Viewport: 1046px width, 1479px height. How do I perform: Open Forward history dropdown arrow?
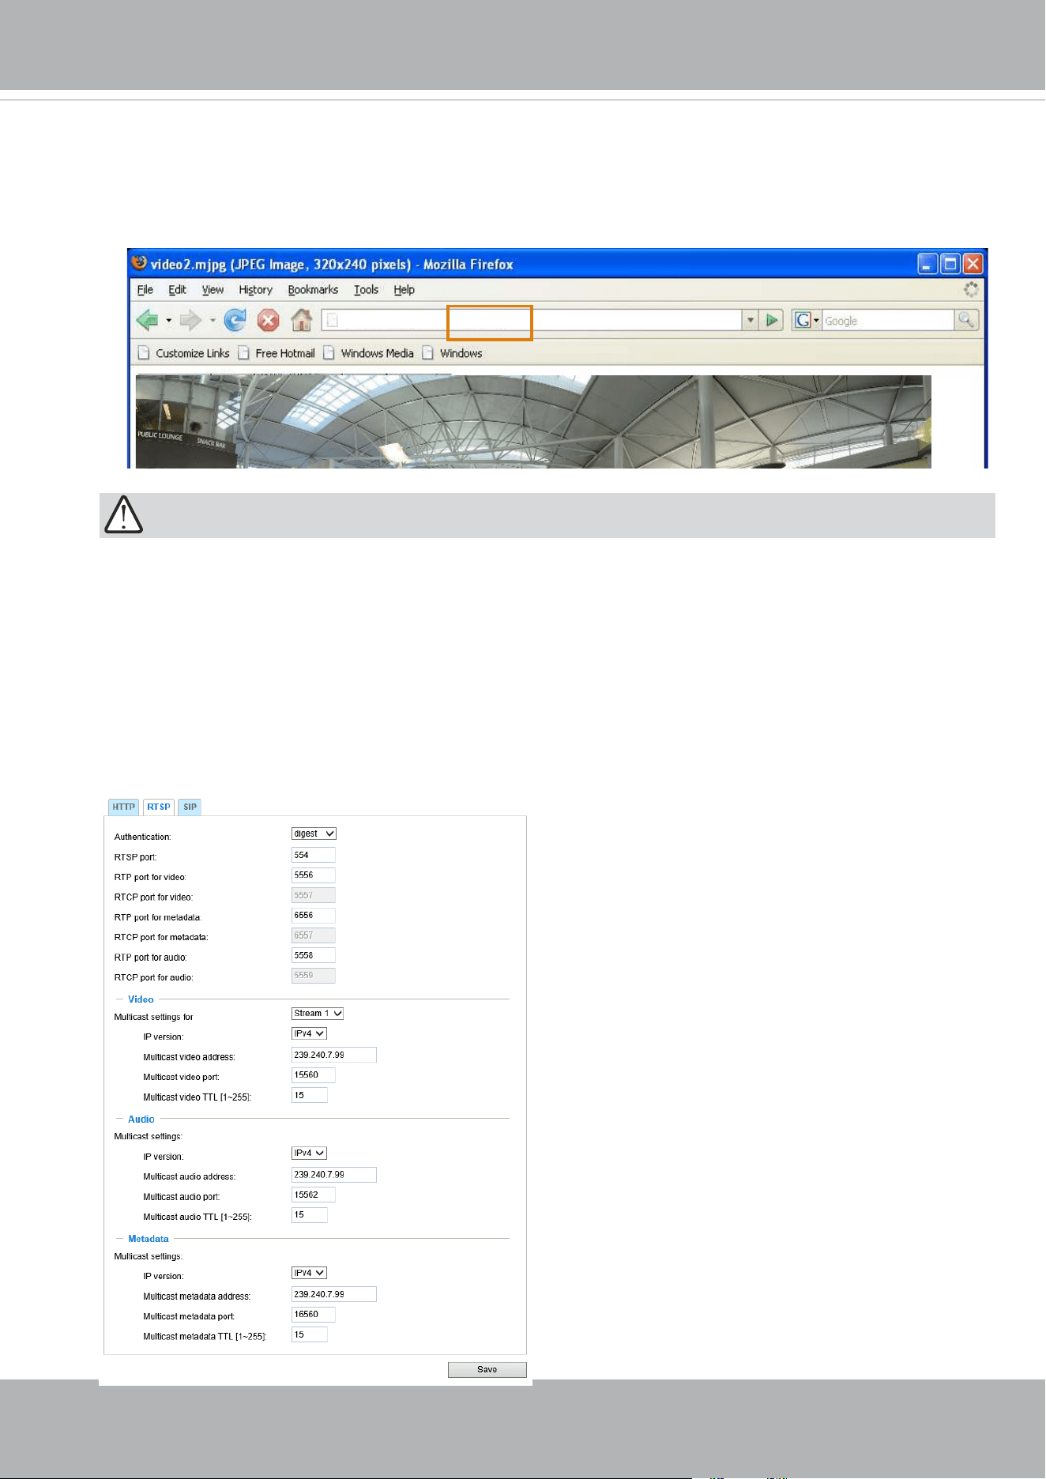(x=213, y=321)
